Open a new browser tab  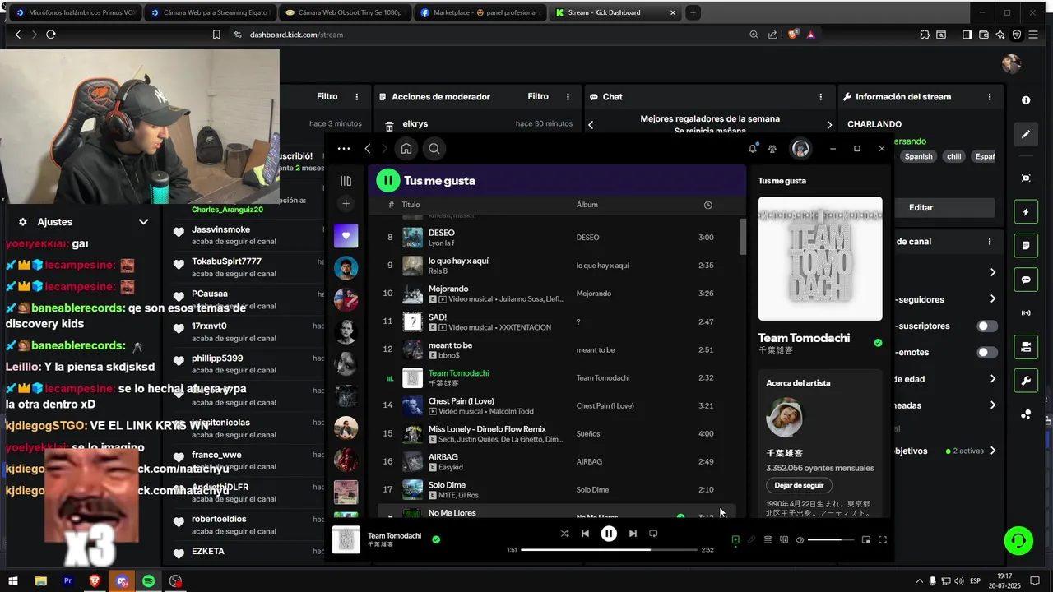693,12
